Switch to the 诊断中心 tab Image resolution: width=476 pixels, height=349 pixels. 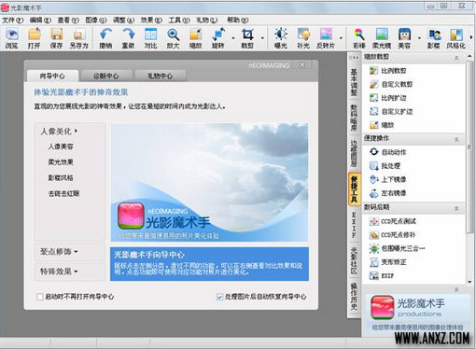(106, 76)
